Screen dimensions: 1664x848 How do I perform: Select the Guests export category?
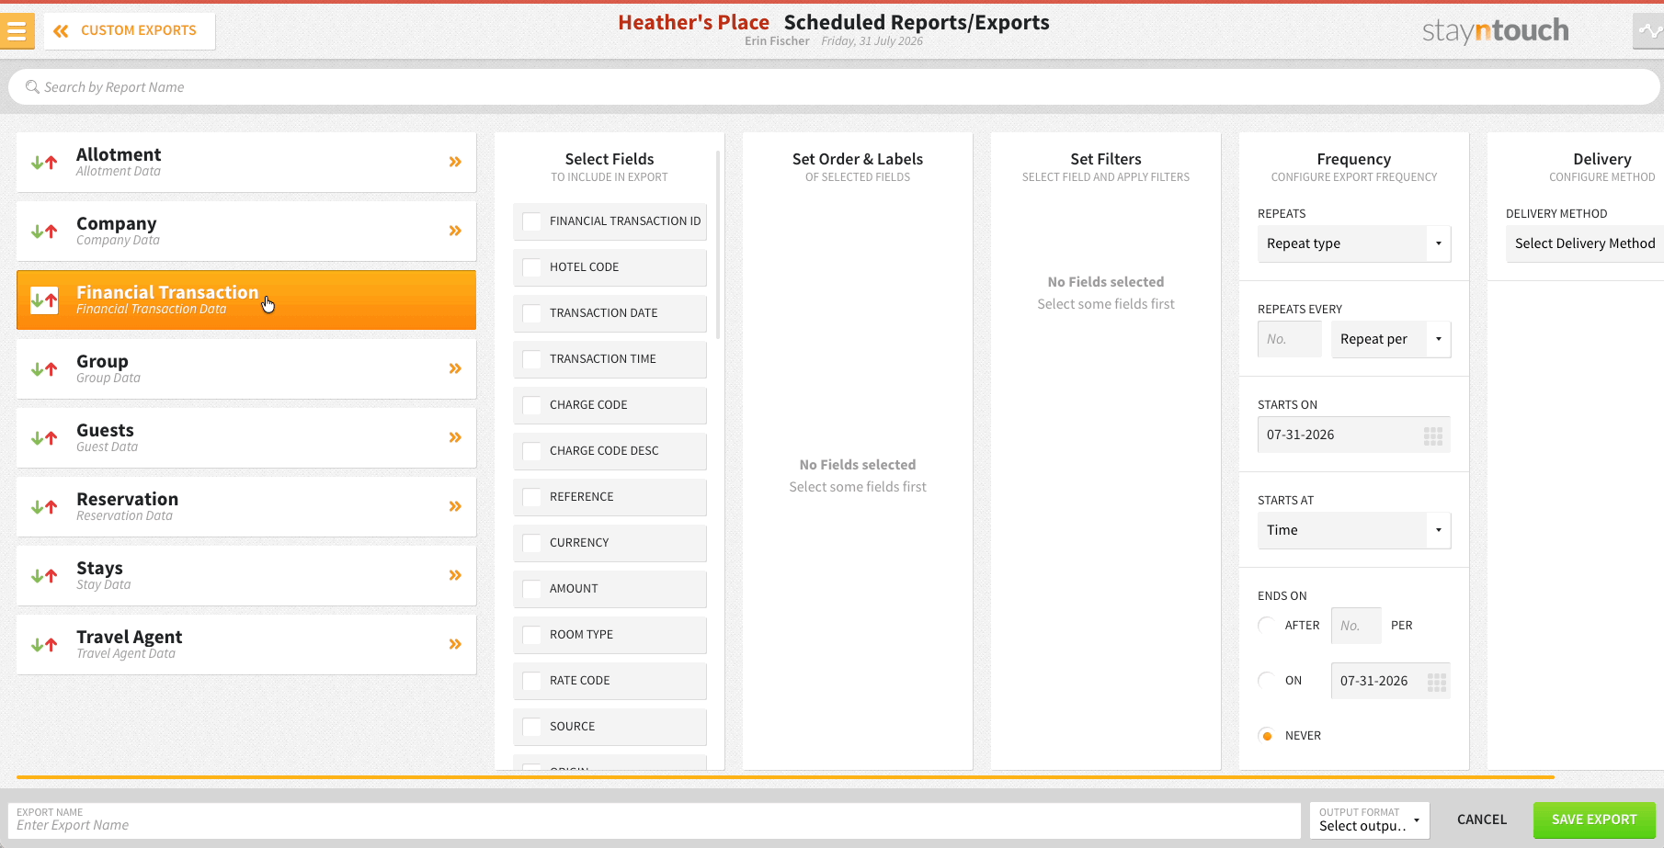[x=246, y=437]
